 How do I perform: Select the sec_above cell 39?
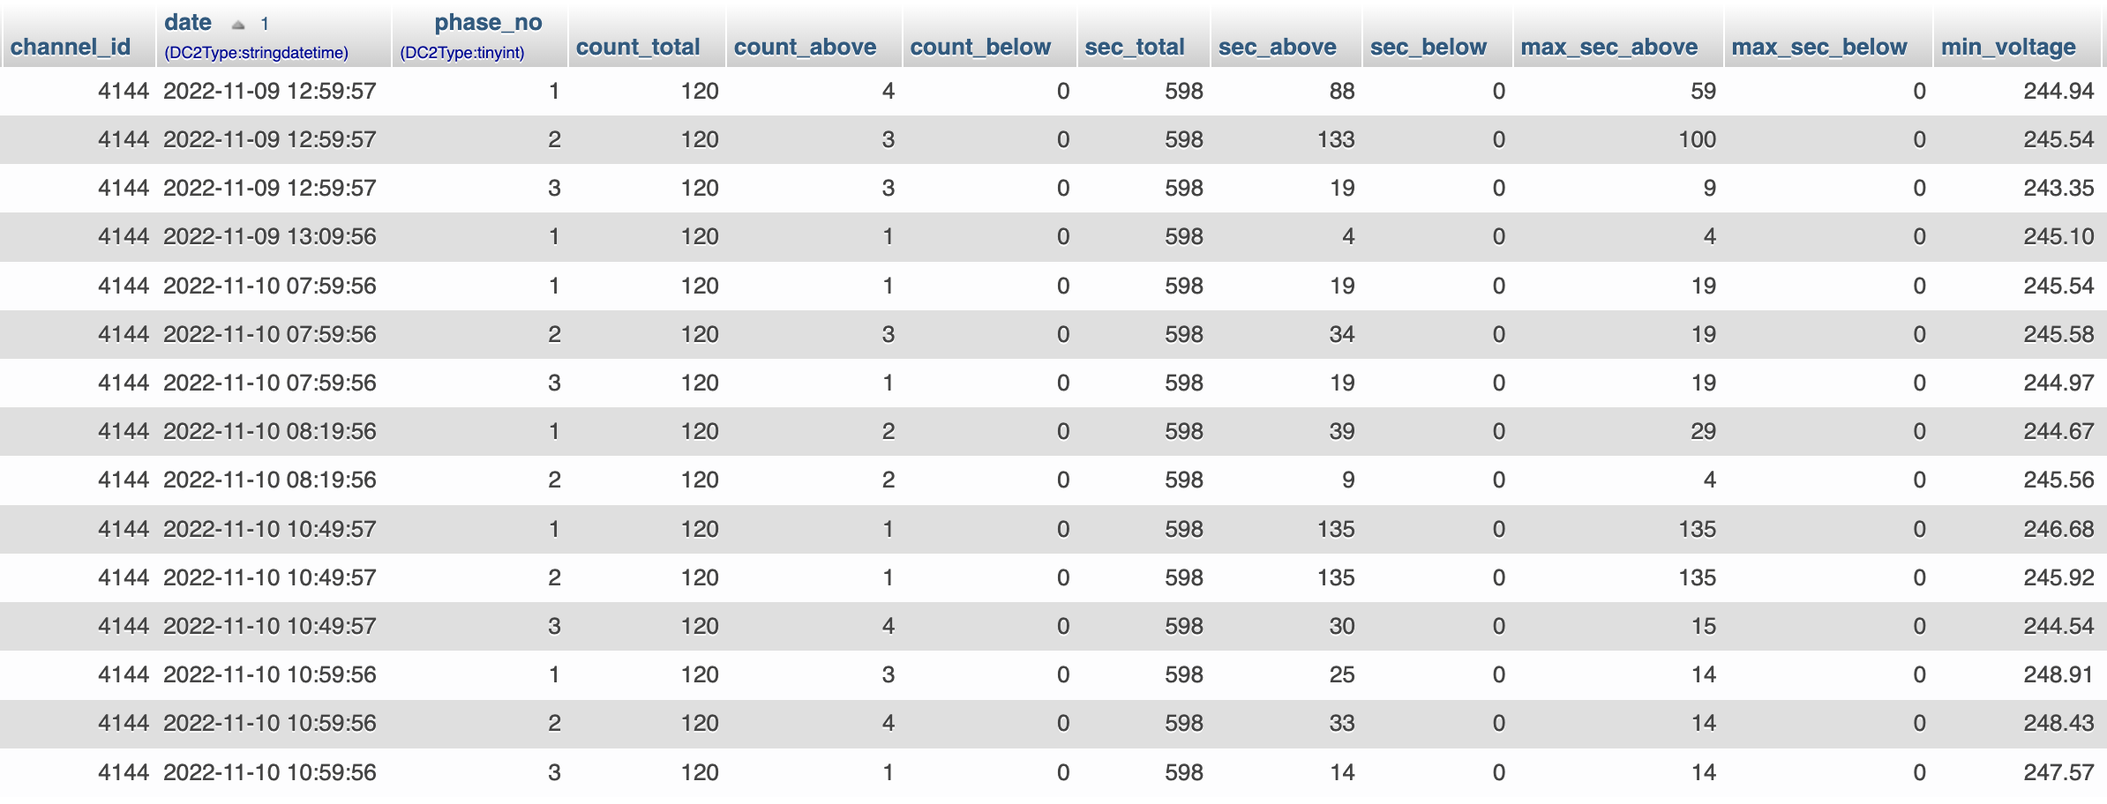tap(1342, 431)
